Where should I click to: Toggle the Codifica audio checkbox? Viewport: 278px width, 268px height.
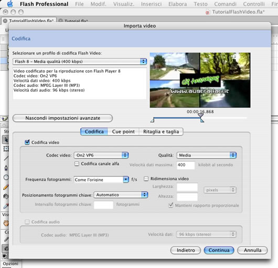27,221
